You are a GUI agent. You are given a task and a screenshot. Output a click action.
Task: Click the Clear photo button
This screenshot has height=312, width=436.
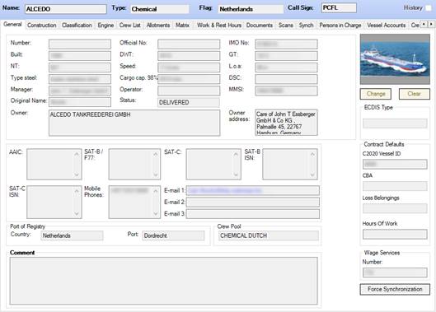(415, 94)
